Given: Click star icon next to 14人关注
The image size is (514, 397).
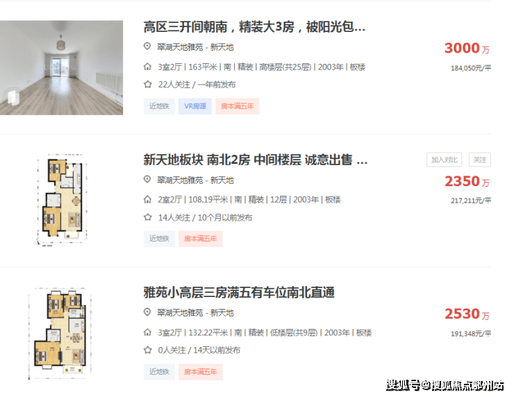Looking at the screenshot, I should [x=147, y=217].
